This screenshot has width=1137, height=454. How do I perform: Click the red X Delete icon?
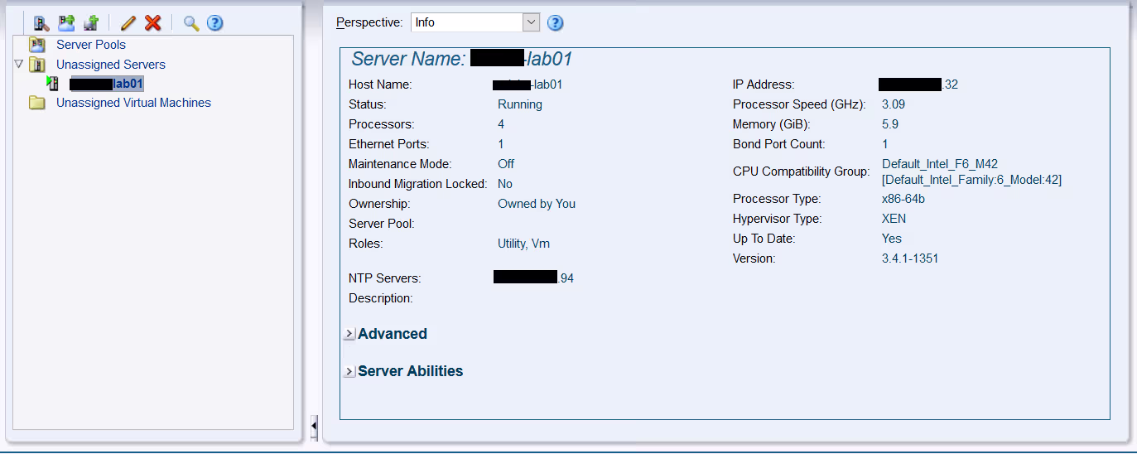coord(152,23)
